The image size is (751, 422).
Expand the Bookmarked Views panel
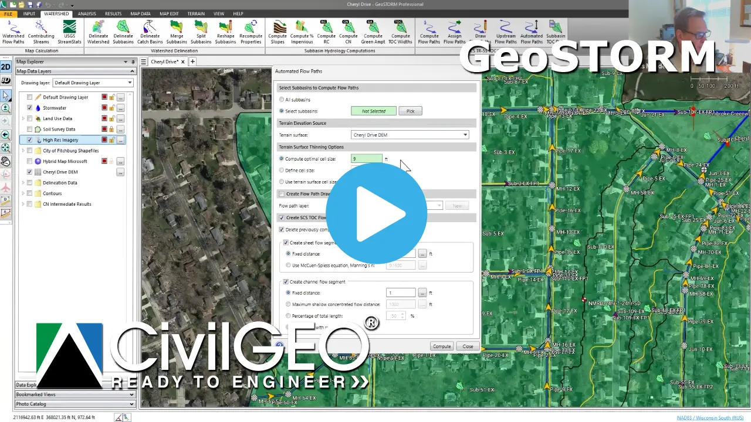(131, 394)
